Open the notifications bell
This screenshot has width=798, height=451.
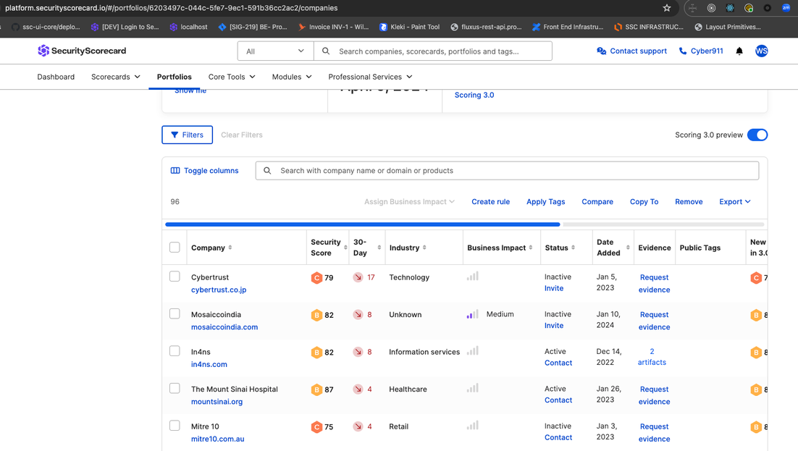click(x=739, y=51)
